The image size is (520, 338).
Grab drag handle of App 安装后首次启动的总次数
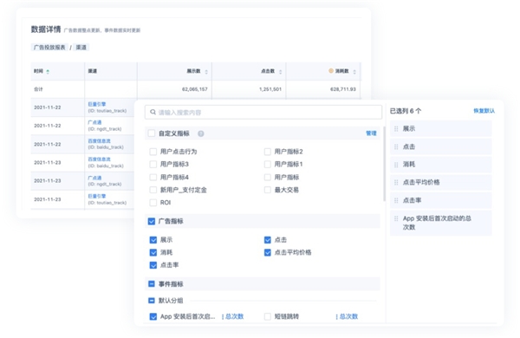396,218
